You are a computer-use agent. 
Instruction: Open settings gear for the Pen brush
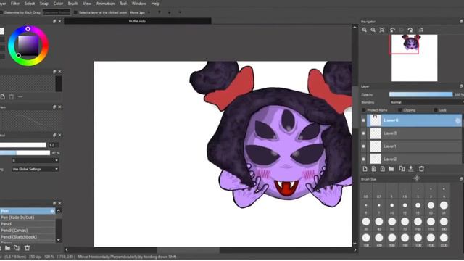point(52,211)
